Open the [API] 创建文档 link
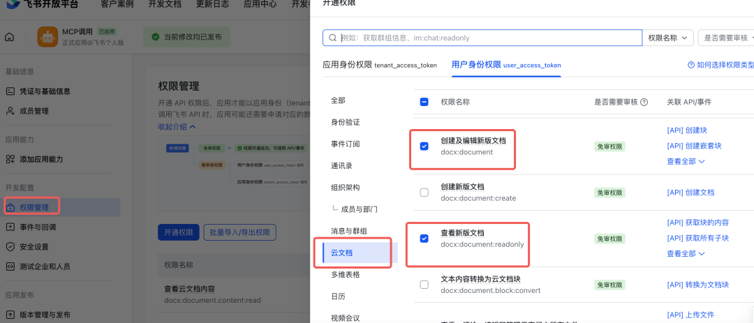 pos(690,193)
